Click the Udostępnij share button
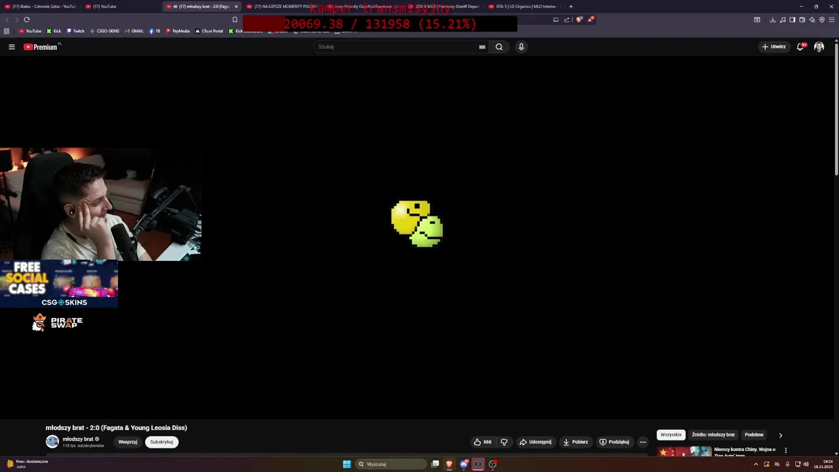This screenshot has height=472, width=839. point(535,442)
